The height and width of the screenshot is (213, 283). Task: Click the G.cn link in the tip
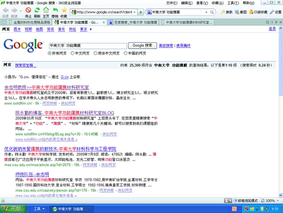pos(64,77)
